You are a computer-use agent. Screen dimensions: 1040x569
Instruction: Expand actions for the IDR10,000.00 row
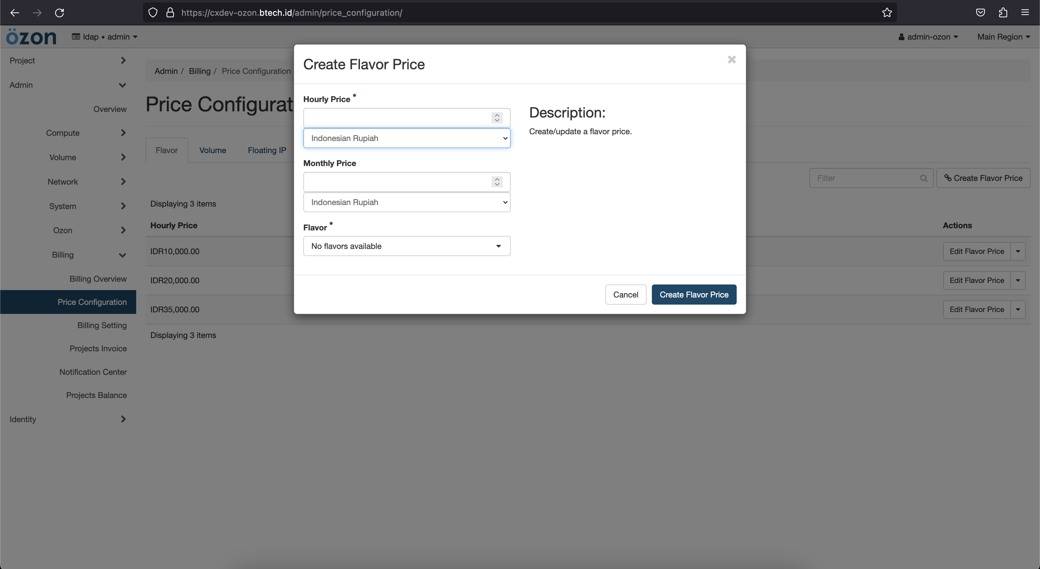click(x=1018, y=251)
